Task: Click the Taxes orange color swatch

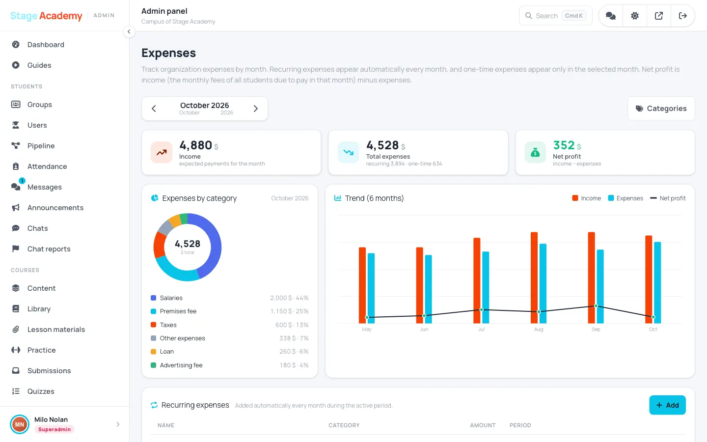Action: tap(153, 325)
